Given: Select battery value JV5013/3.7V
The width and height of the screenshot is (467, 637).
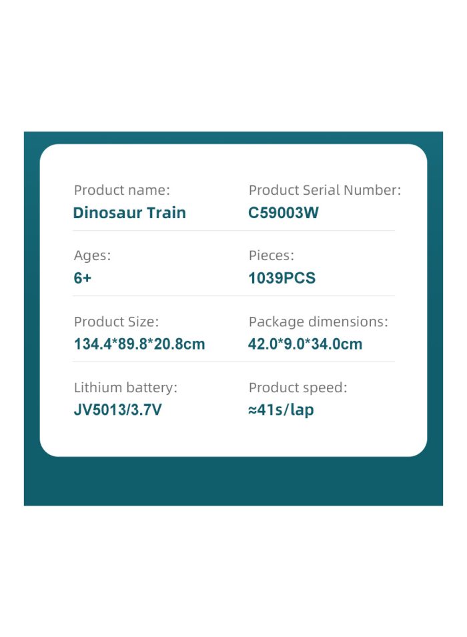Looking at the screenshot, I should tap(117, 410).
